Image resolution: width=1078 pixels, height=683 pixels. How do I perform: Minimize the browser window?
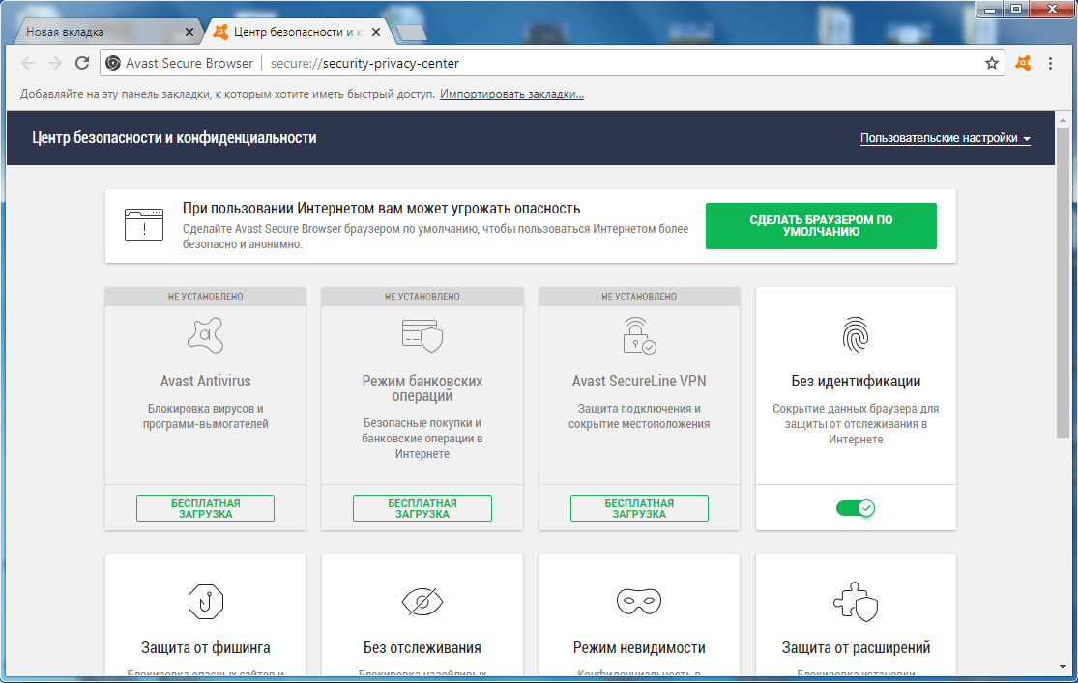coord(990,10)
